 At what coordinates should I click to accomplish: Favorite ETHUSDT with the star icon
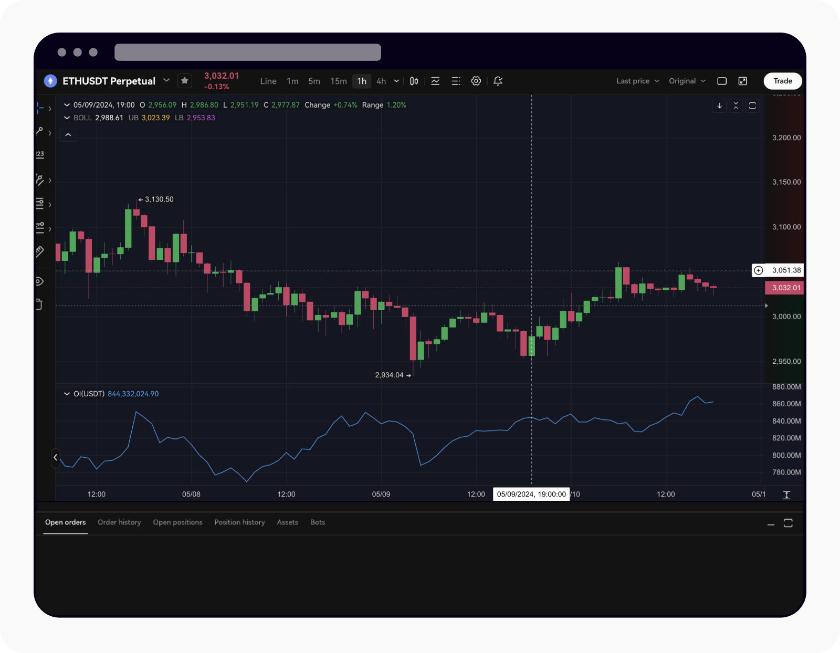coord(184,80)
